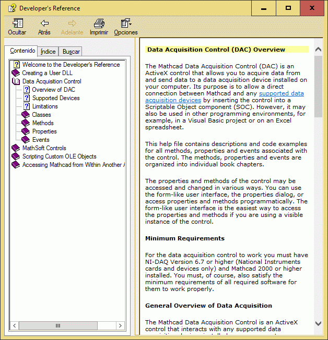The image size is (328, 340).
Task: Select the Events tree entry
Action: [x=41, y=140]
